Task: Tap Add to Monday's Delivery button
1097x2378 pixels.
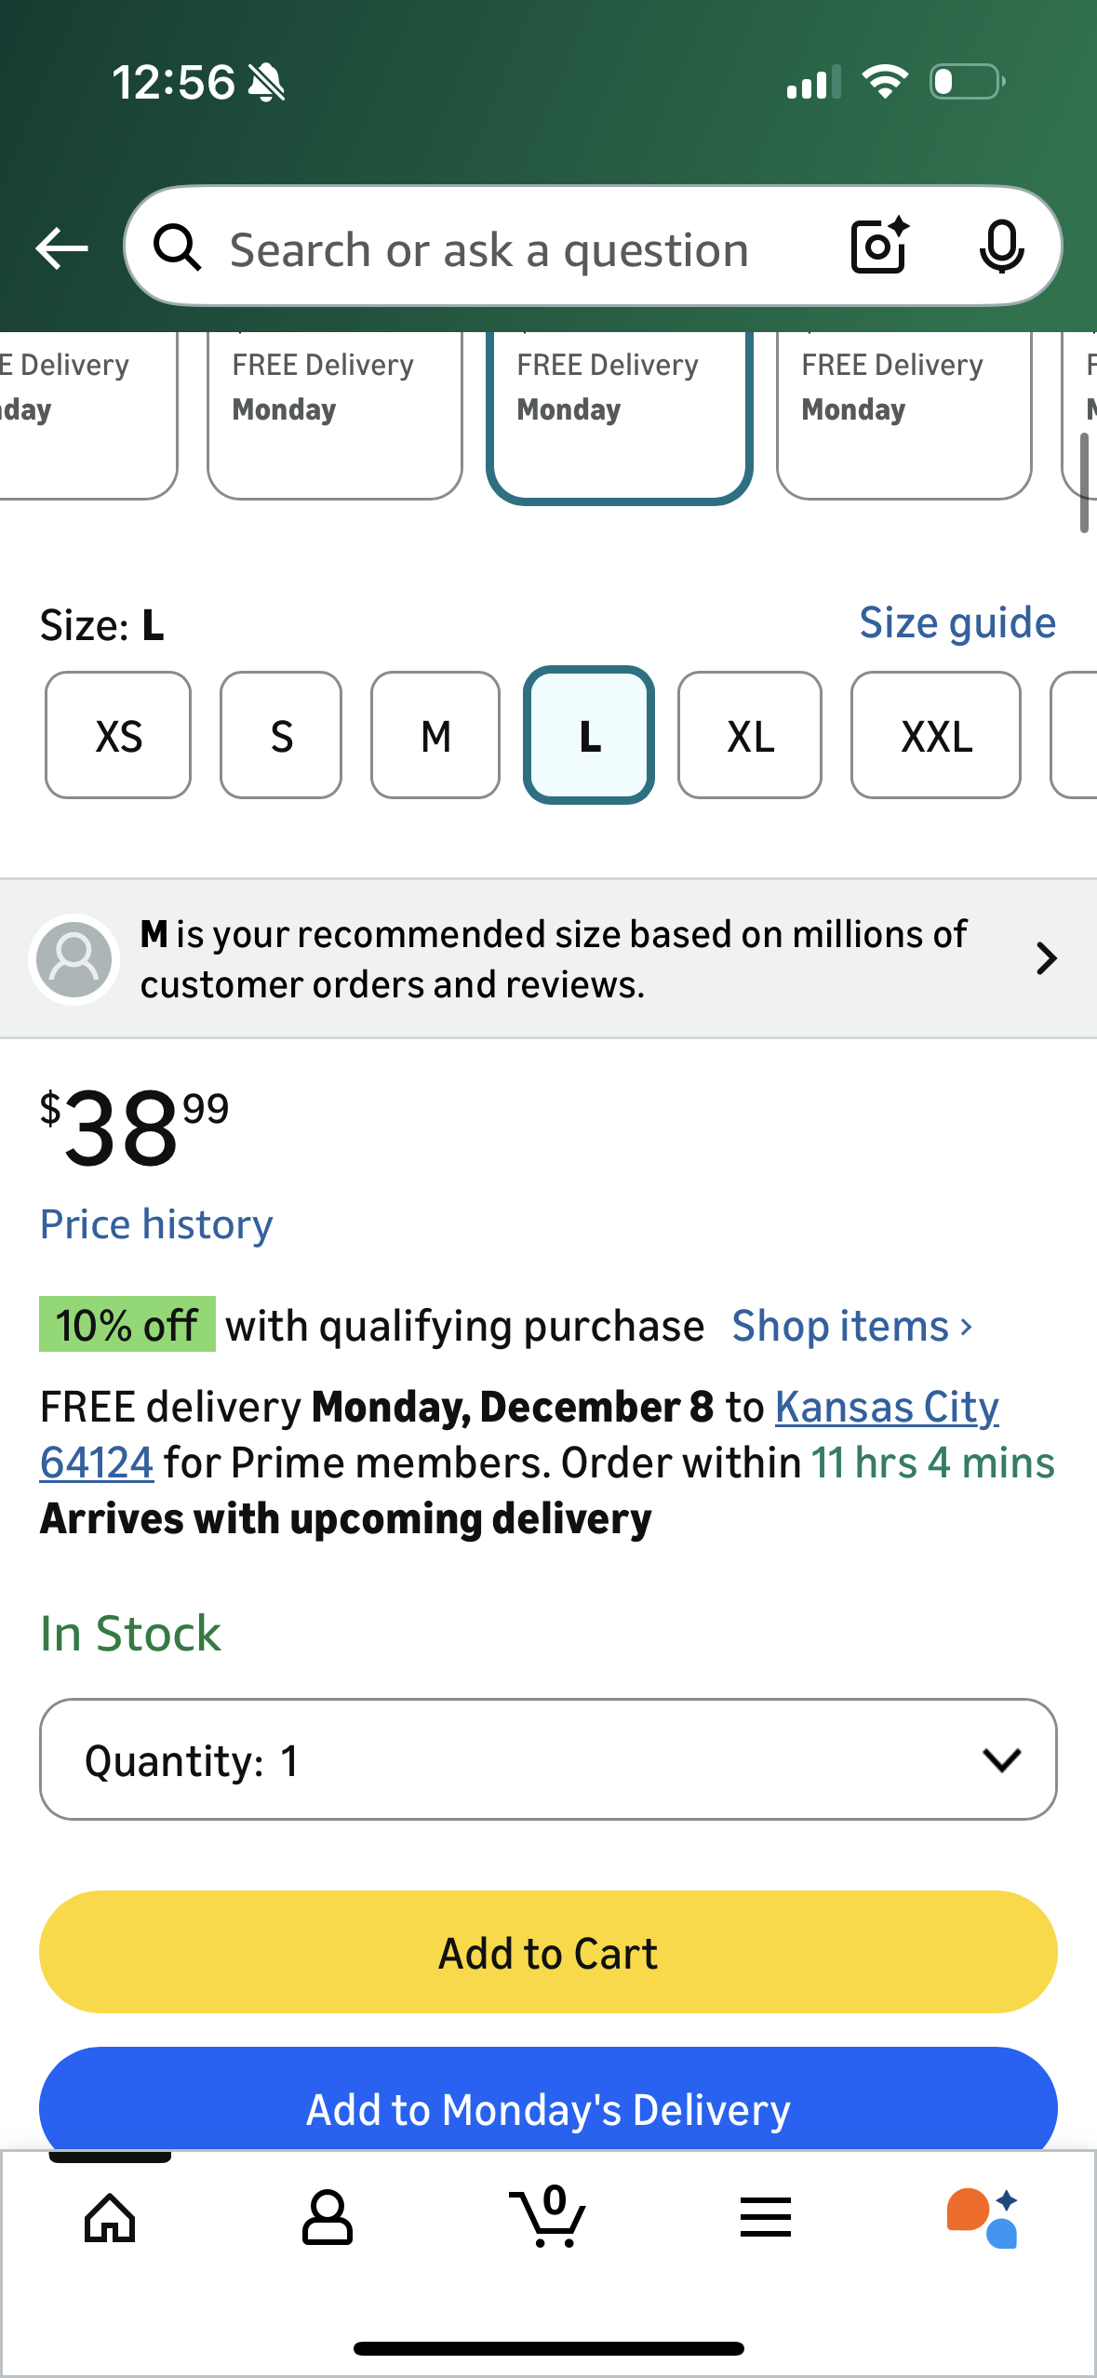Action: 548,2104
